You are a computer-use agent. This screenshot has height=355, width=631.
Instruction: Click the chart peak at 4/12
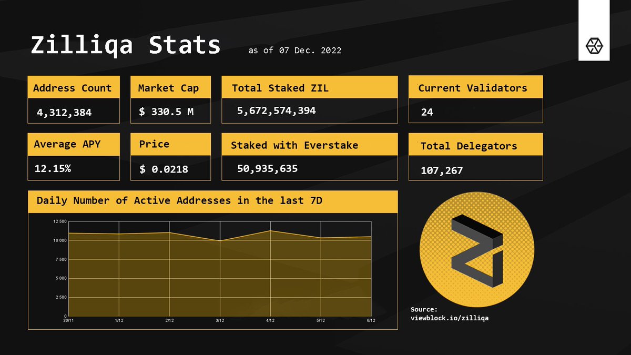pos(270,230)
